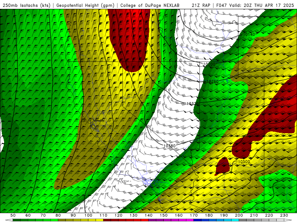Click the 110 value on the color scale
Viewport: 297px width, 222px height.
click(103, 215)
